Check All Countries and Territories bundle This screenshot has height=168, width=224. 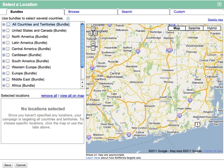[8, 24]
